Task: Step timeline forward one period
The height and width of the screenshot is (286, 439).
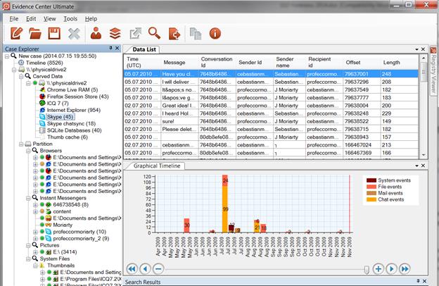Action: pos(391,269)
